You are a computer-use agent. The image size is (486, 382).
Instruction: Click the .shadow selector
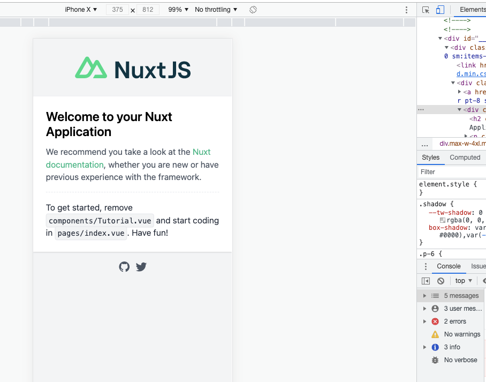coord(434,204)
